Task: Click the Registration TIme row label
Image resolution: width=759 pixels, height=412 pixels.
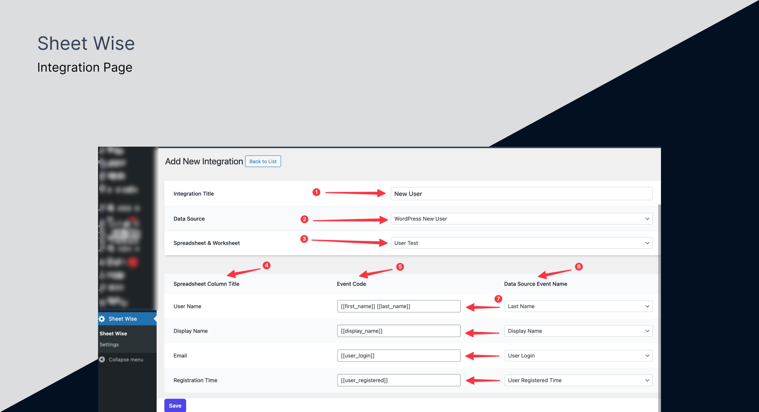Action: coord(195,380)
